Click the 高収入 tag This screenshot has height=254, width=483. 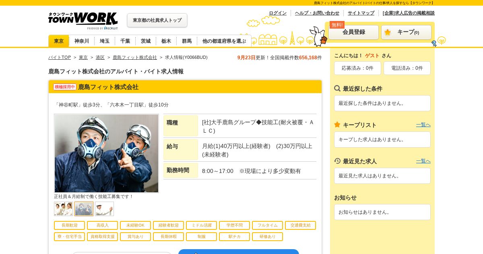click(102, 225)
